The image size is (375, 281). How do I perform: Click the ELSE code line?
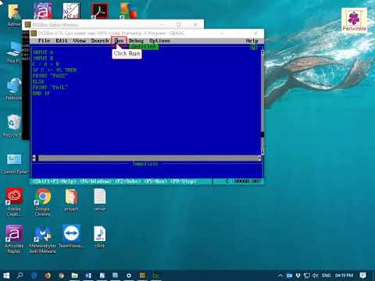click(38, 82)
